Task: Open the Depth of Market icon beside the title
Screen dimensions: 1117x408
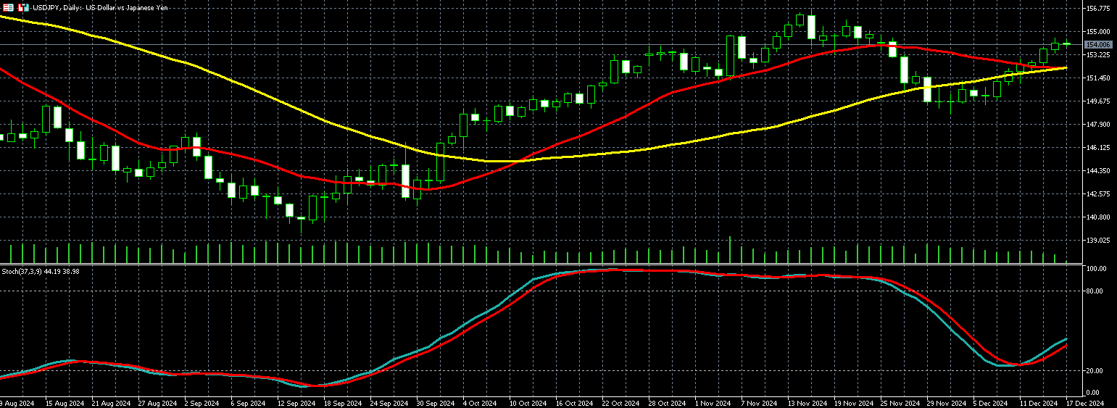Action: pos(23,7)
